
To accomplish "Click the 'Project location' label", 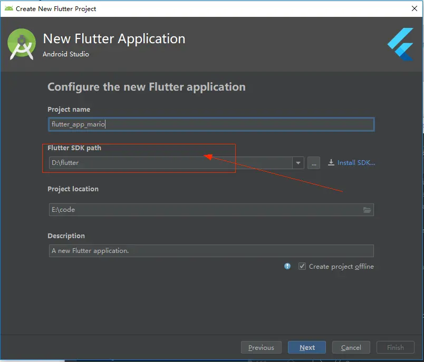I will click(73, 189).
